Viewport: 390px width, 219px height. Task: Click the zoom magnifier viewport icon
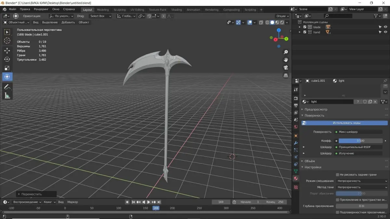pyautogui.click(x=286, y=52)
